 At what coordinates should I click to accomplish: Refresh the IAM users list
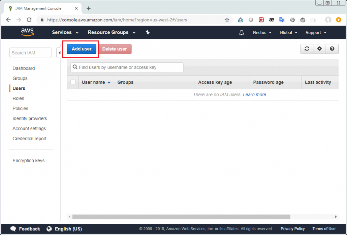[x=307, y=49]
